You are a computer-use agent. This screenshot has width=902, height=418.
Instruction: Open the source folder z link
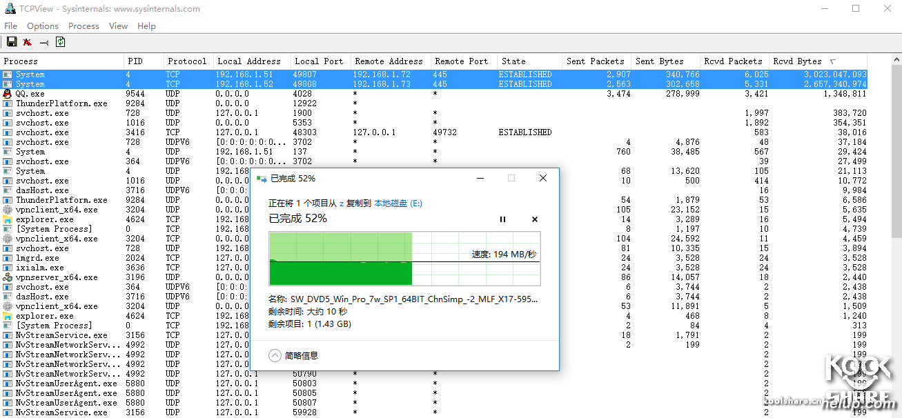(x=342, y=203)
